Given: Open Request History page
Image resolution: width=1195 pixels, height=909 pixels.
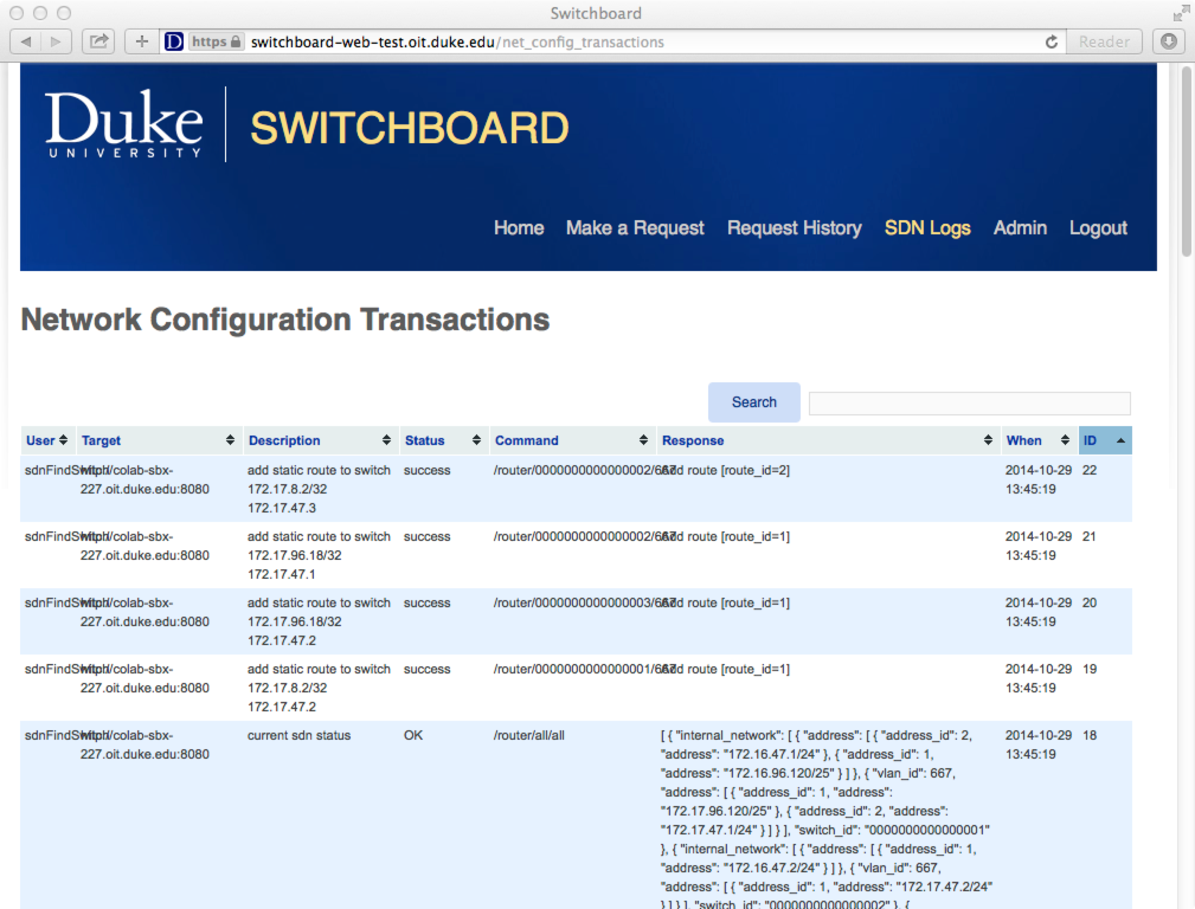Looking at the screenshot, I should 794,228.
